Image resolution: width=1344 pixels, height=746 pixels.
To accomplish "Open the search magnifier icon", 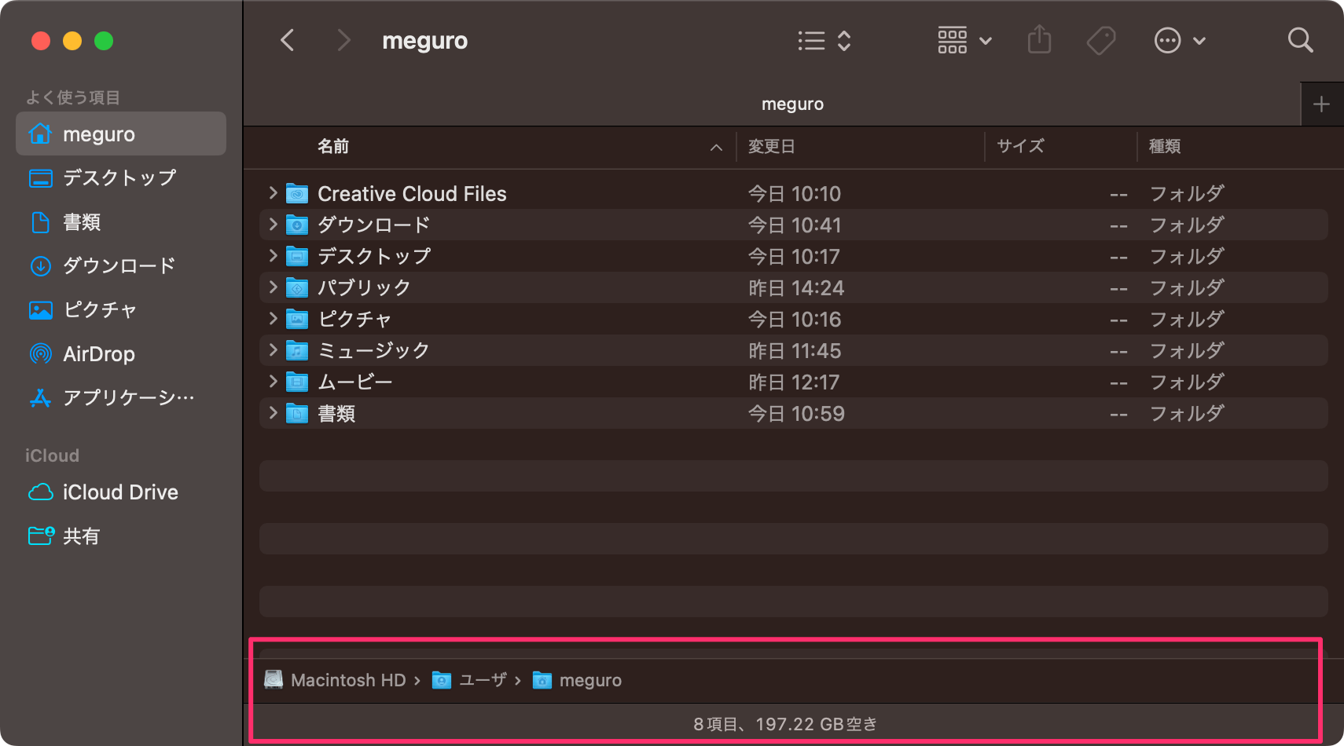I will pyautogui.click(x=1300, y=40).
